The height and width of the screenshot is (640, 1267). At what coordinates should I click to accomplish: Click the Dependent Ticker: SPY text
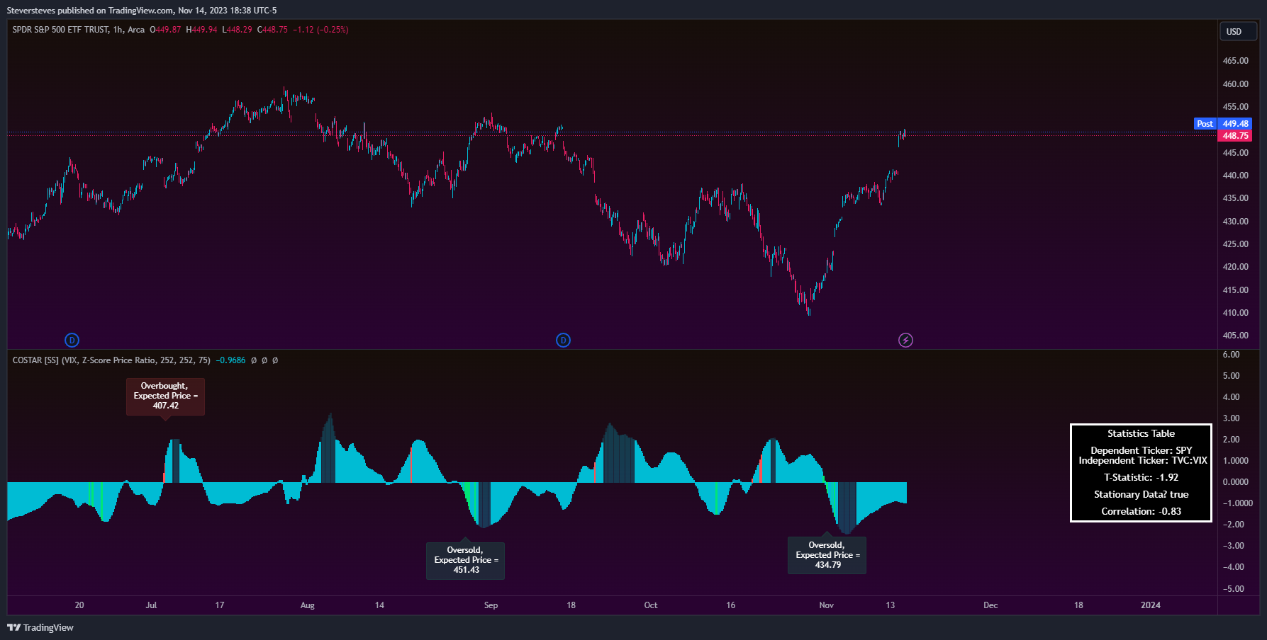click(1141, 450)
